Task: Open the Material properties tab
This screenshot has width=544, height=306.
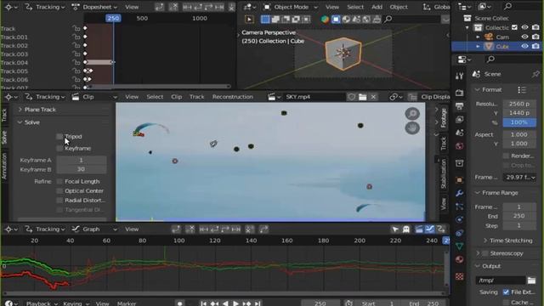Action: (459, 259)
